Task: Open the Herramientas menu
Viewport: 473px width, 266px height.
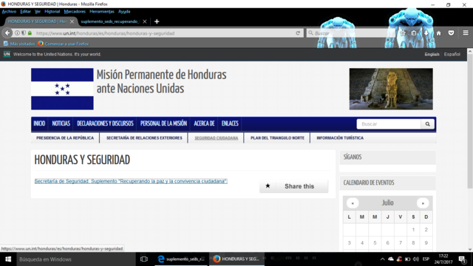Action: pos(102,12)
